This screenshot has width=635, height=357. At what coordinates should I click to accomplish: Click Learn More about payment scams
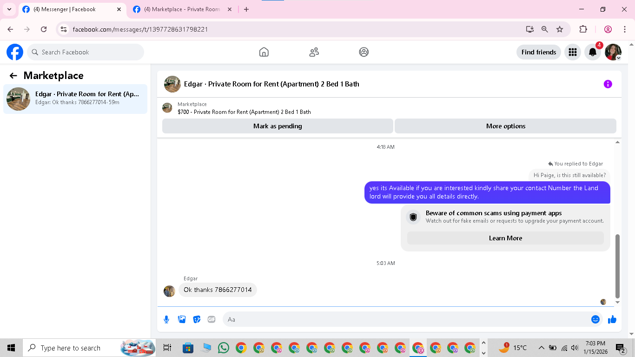point(505,238)
